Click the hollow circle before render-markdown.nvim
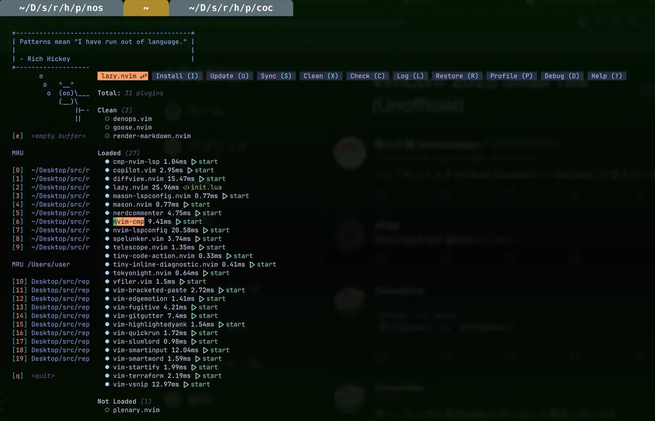 (x=107, y=136)
